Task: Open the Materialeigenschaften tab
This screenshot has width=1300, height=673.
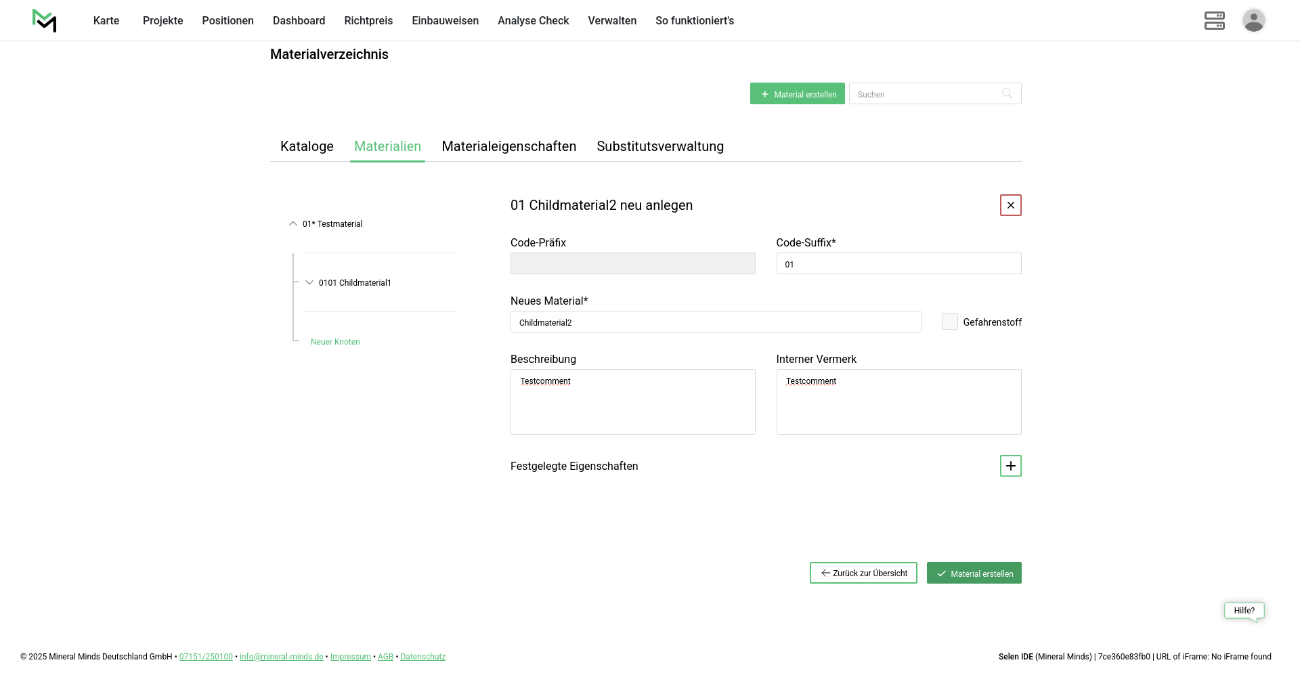Action: click(x=508, y=146)
